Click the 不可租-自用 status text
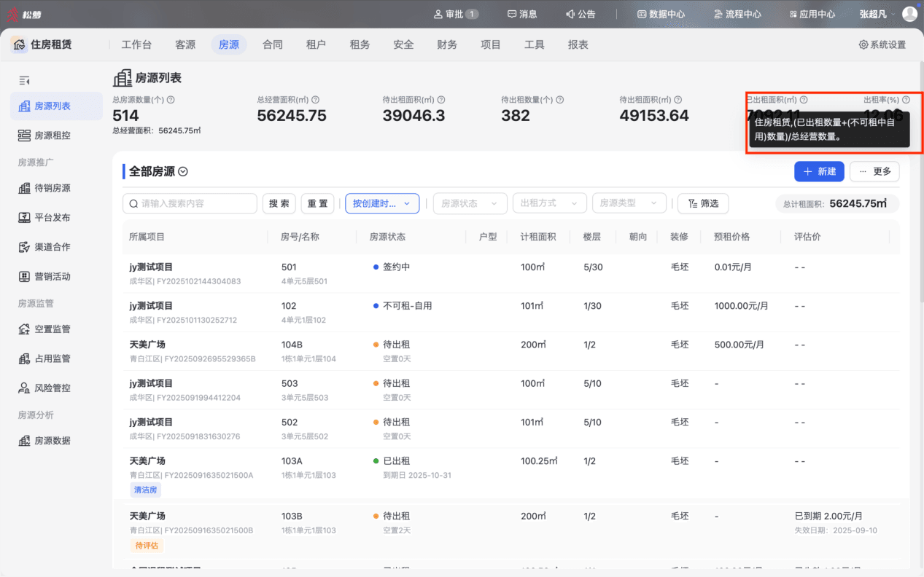The width and height of the screenshot is (924, 577). coord(408,306)
